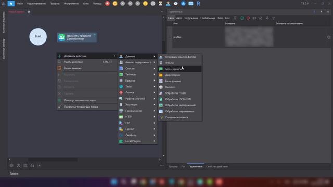Expand the HTTP submenu
Screen dimensions: 333x187
tap(138, 117)
